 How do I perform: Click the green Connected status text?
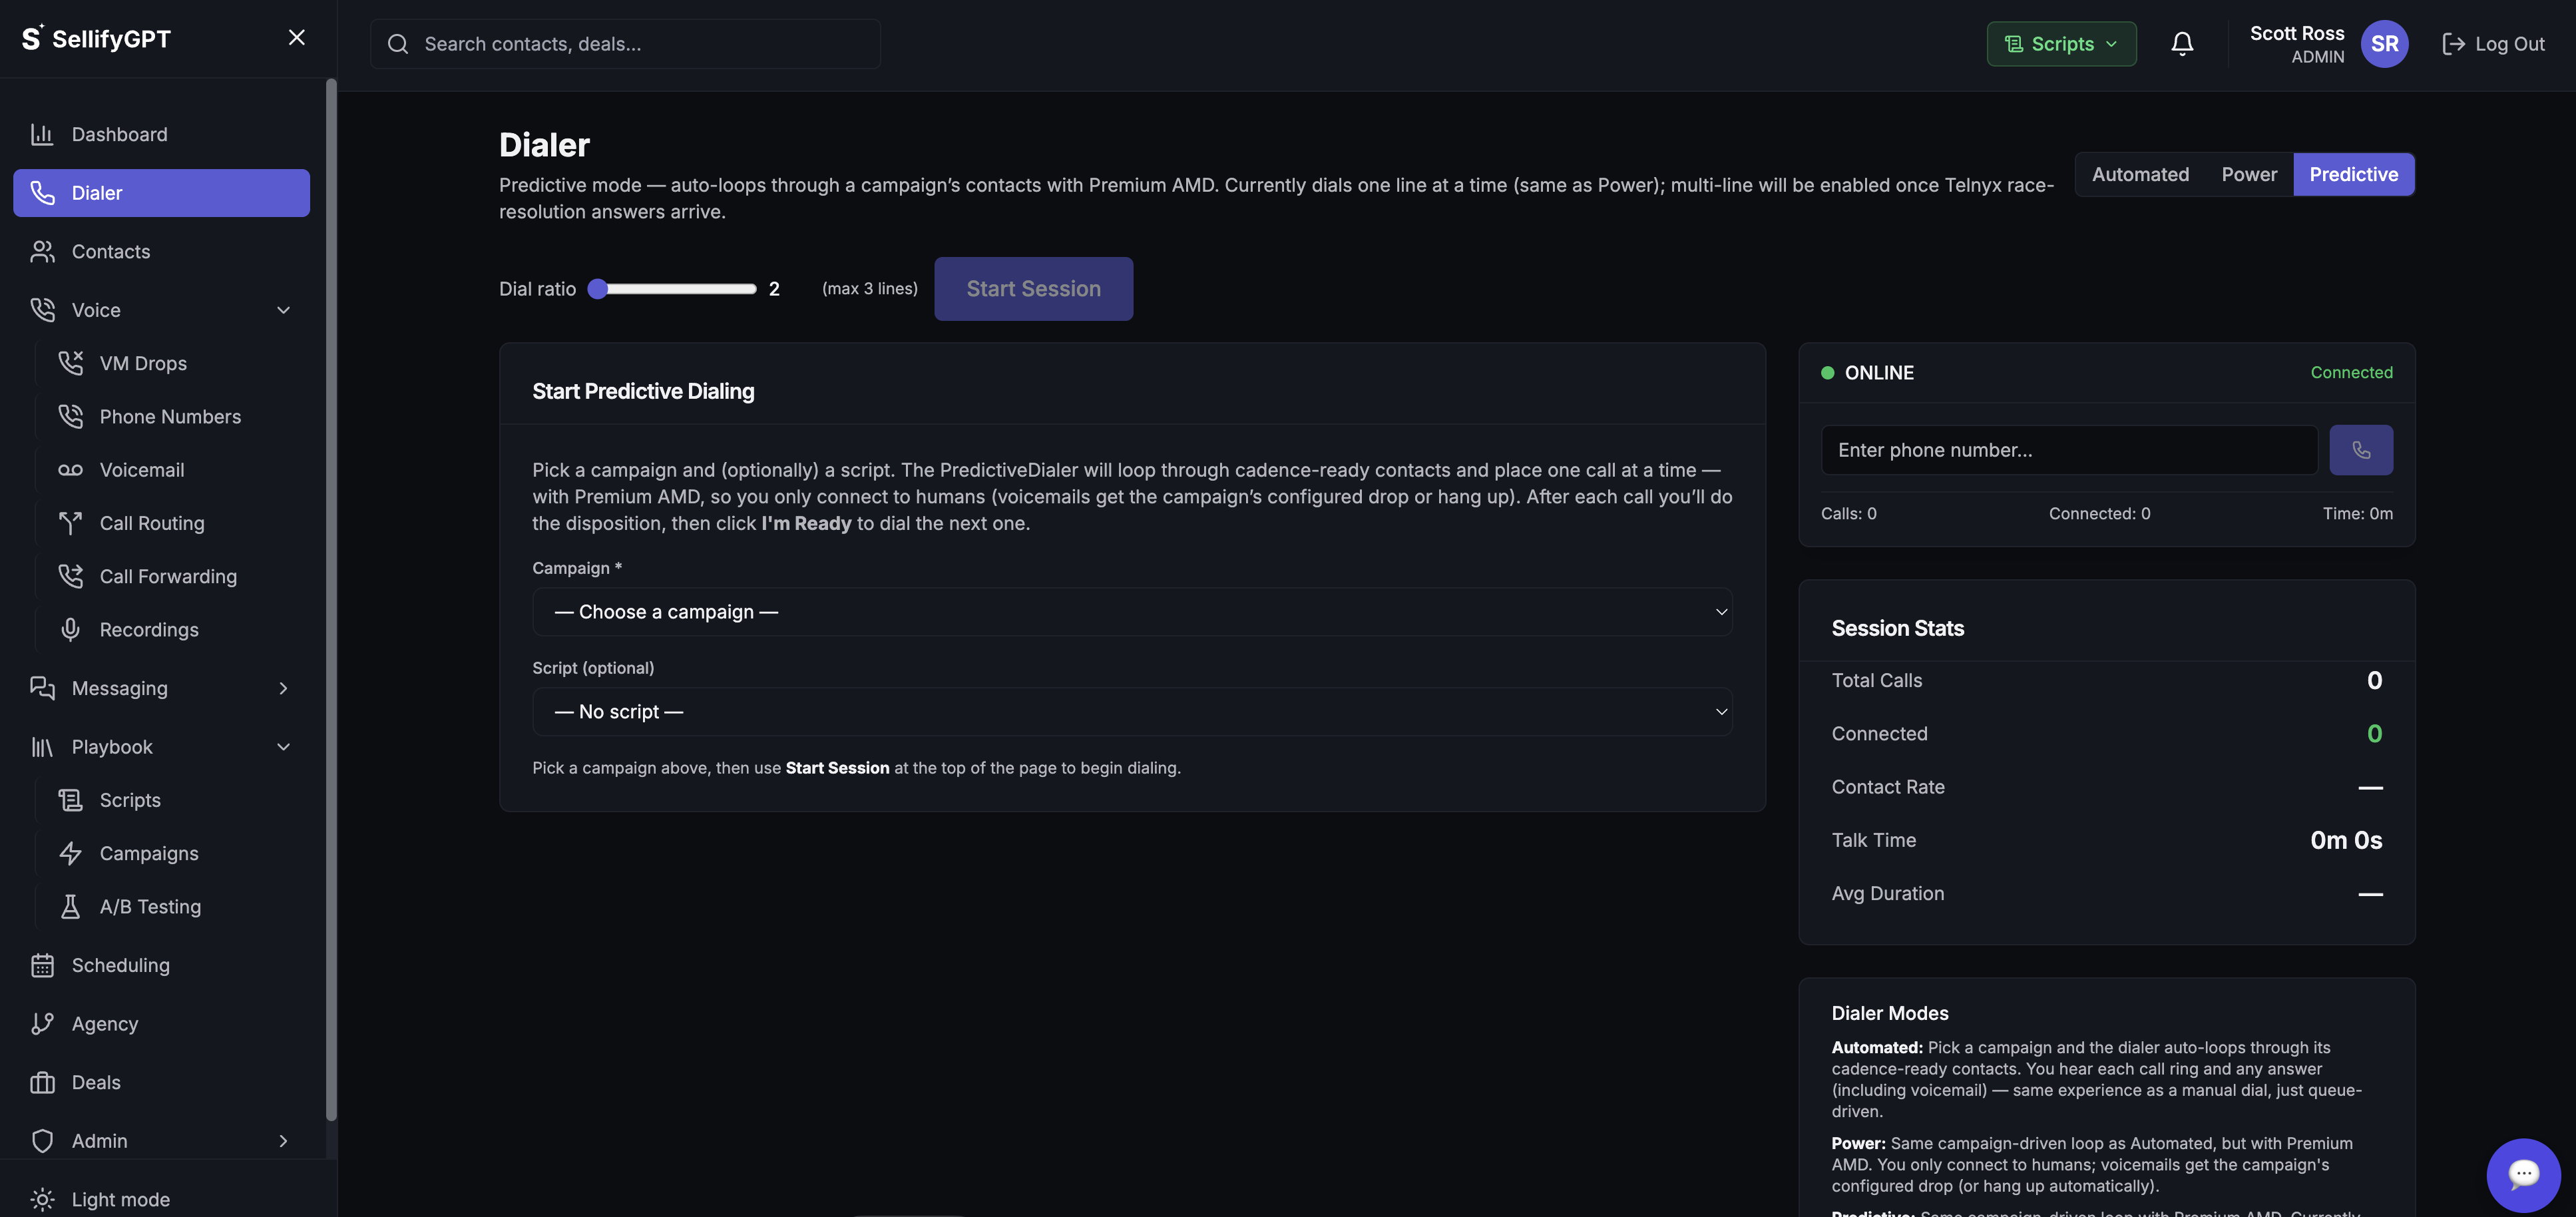2351,372
